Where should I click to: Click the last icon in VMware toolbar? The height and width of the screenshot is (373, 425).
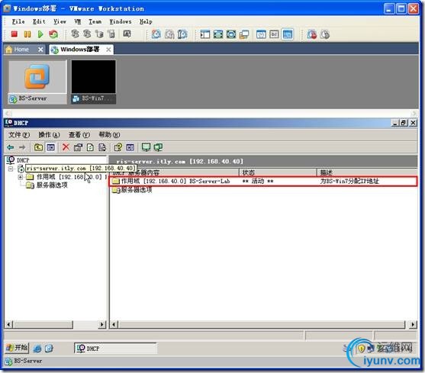click(x=325, y=34)
